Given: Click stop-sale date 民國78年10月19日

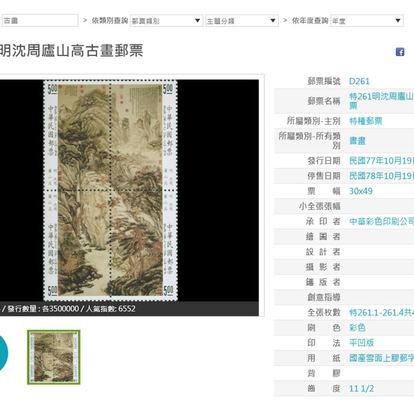Looking at the screenshot, I should pos(382,176).
